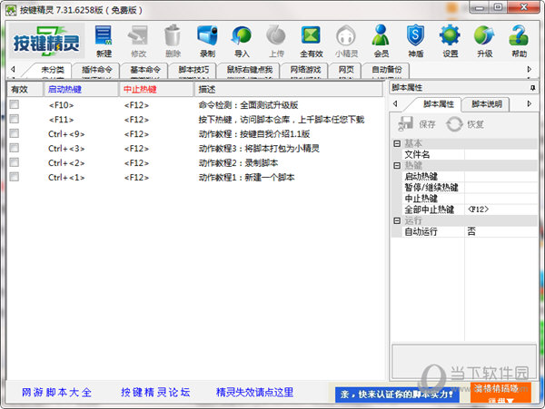This screenshot has height=409, width=545.
Task: Switch to the 插件命令 tab
Action: 97,70
